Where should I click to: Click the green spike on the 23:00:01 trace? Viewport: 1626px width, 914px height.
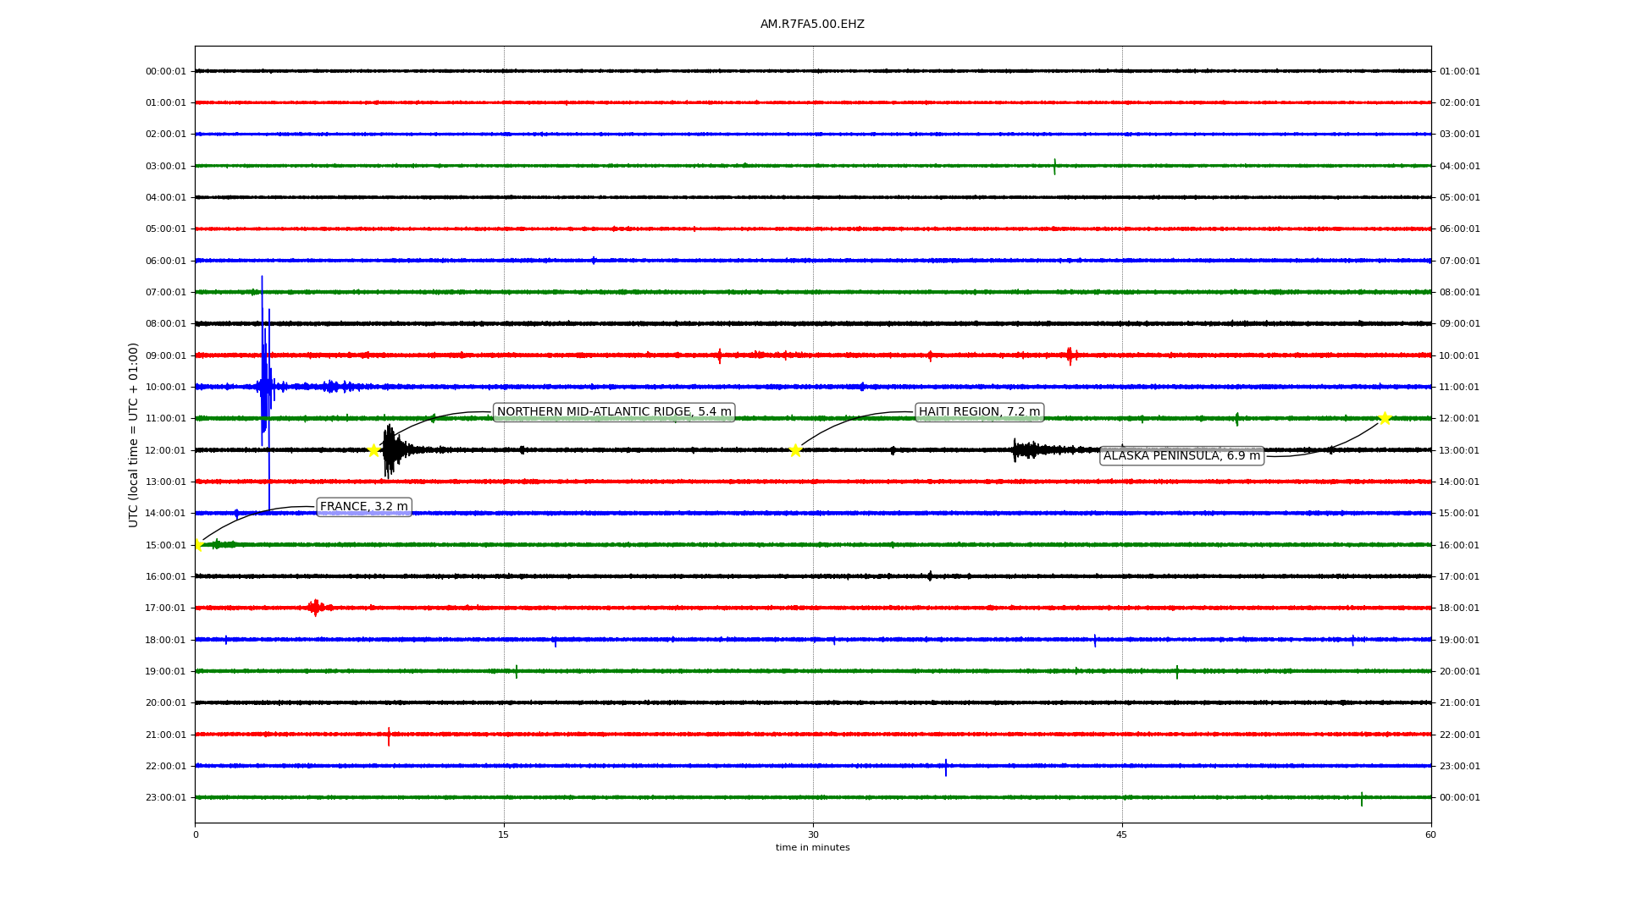click(x=1362, y=799)
